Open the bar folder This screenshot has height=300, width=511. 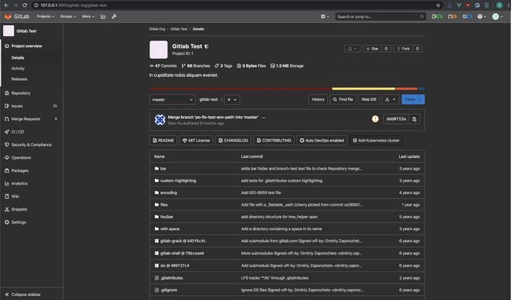point(164,169)
